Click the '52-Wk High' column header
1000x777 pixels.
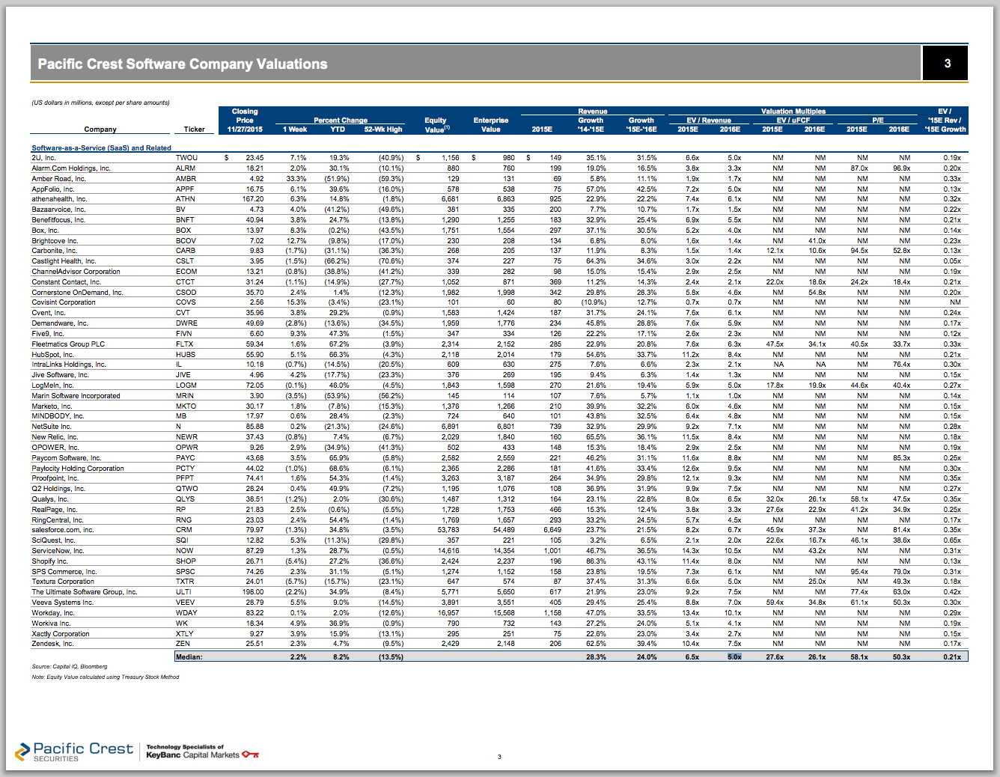coord(383,129)
